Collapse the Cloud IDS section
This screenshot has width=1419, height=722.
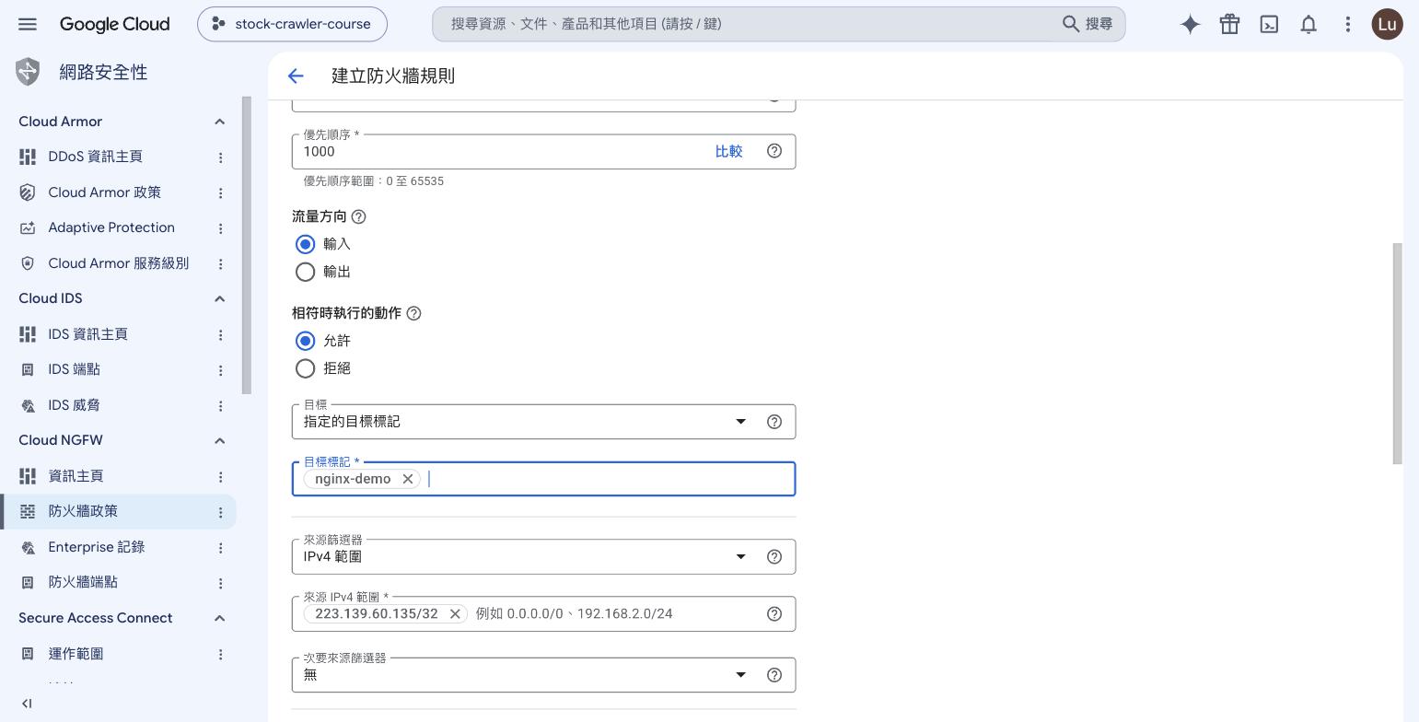[219, 298]
